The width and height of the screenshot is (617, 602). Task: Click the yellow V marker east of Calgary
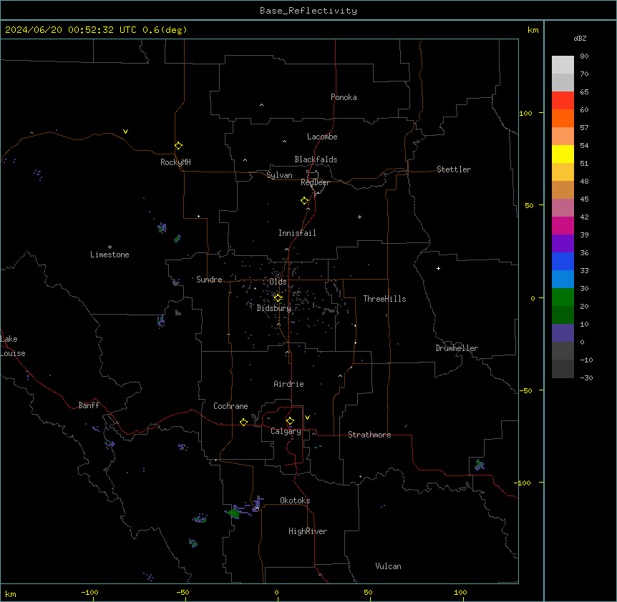point(307,418)
